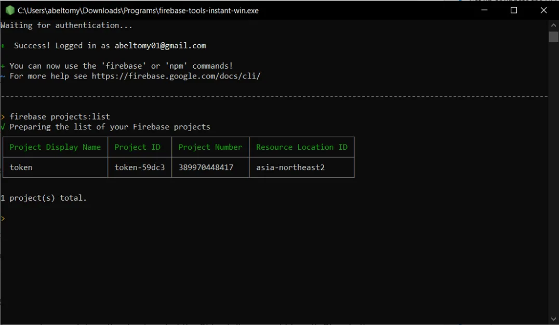This screenshot has width=559, height=325.
Task: Click 'Waiting for authentication...' line
Action: (66, 25)
